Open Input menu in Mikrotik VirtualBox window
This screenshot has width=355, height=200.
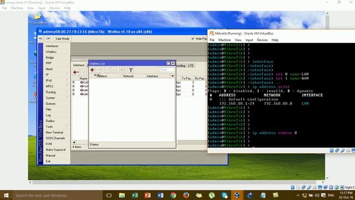coord(249,40)
